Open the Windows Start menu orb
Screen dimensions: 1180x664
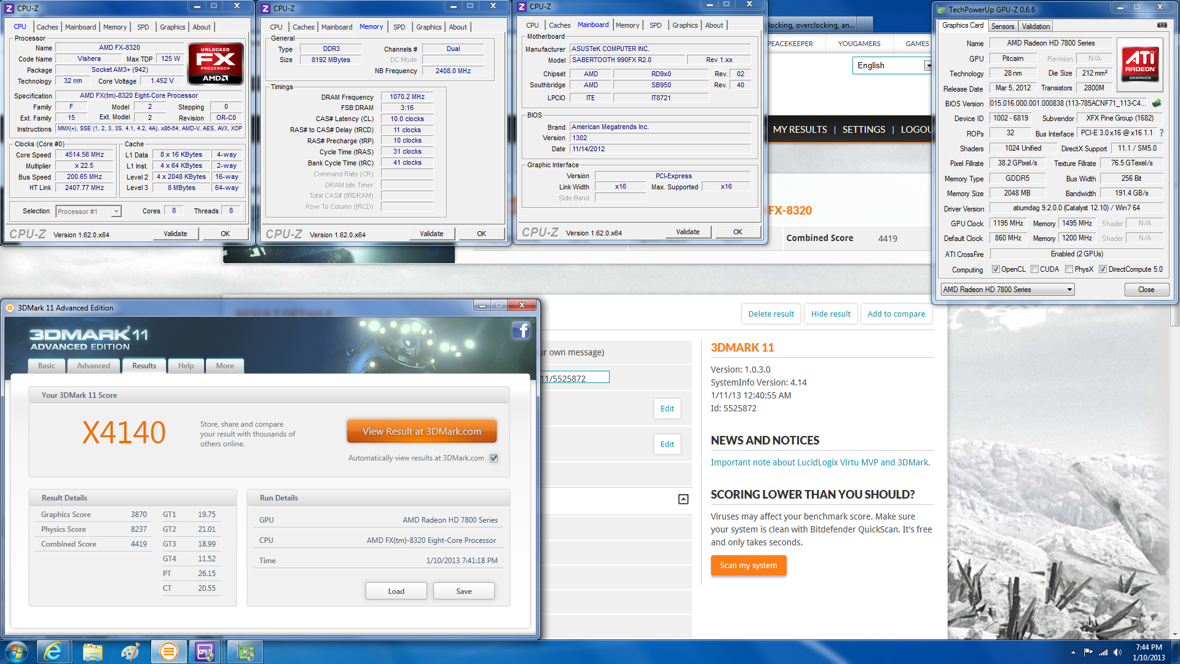[x=16, y=652]
